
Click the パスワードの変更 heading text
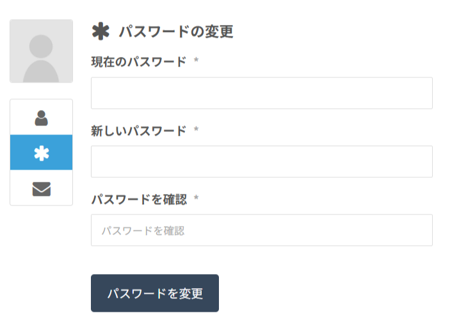click(x=176, y=31)
